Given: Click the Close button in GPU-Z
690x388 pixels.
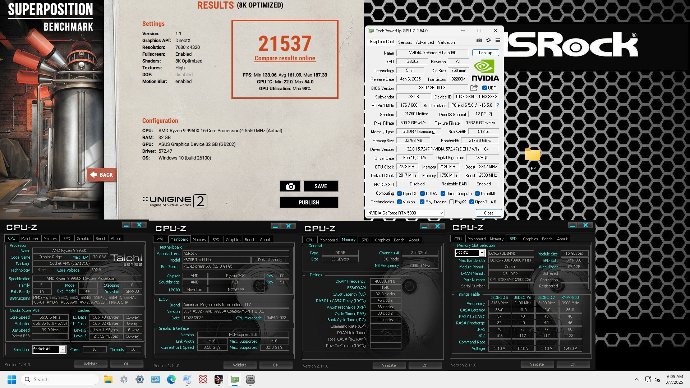Looking at the screenshot, I should click(488, 213).
